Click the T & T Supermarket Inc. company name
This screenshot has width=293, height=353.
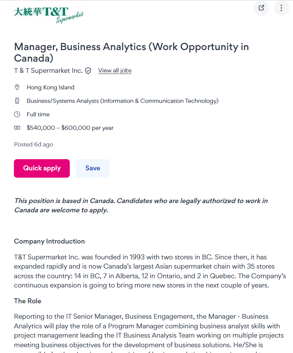pos(48,71)
